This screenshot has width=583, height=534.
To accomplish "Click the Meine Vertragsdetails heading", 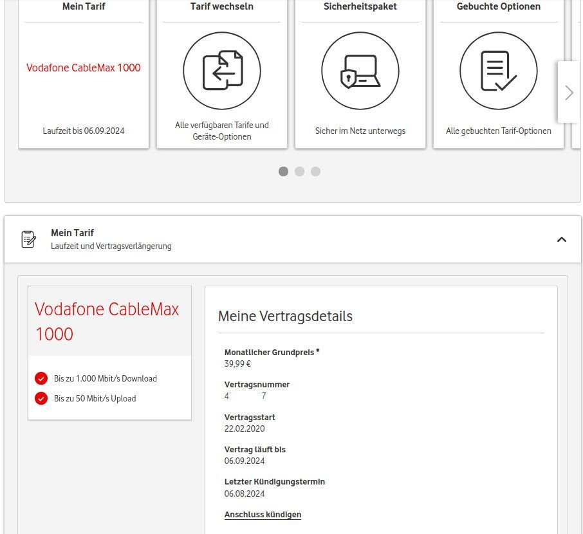I will click(285, 316).
